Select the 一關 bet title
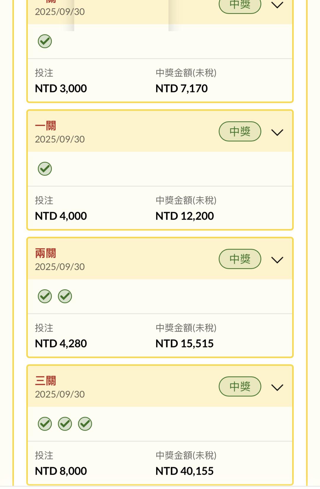Image resolution: width=320 pixels, height=489 pixels. click(x=46, y=126)
